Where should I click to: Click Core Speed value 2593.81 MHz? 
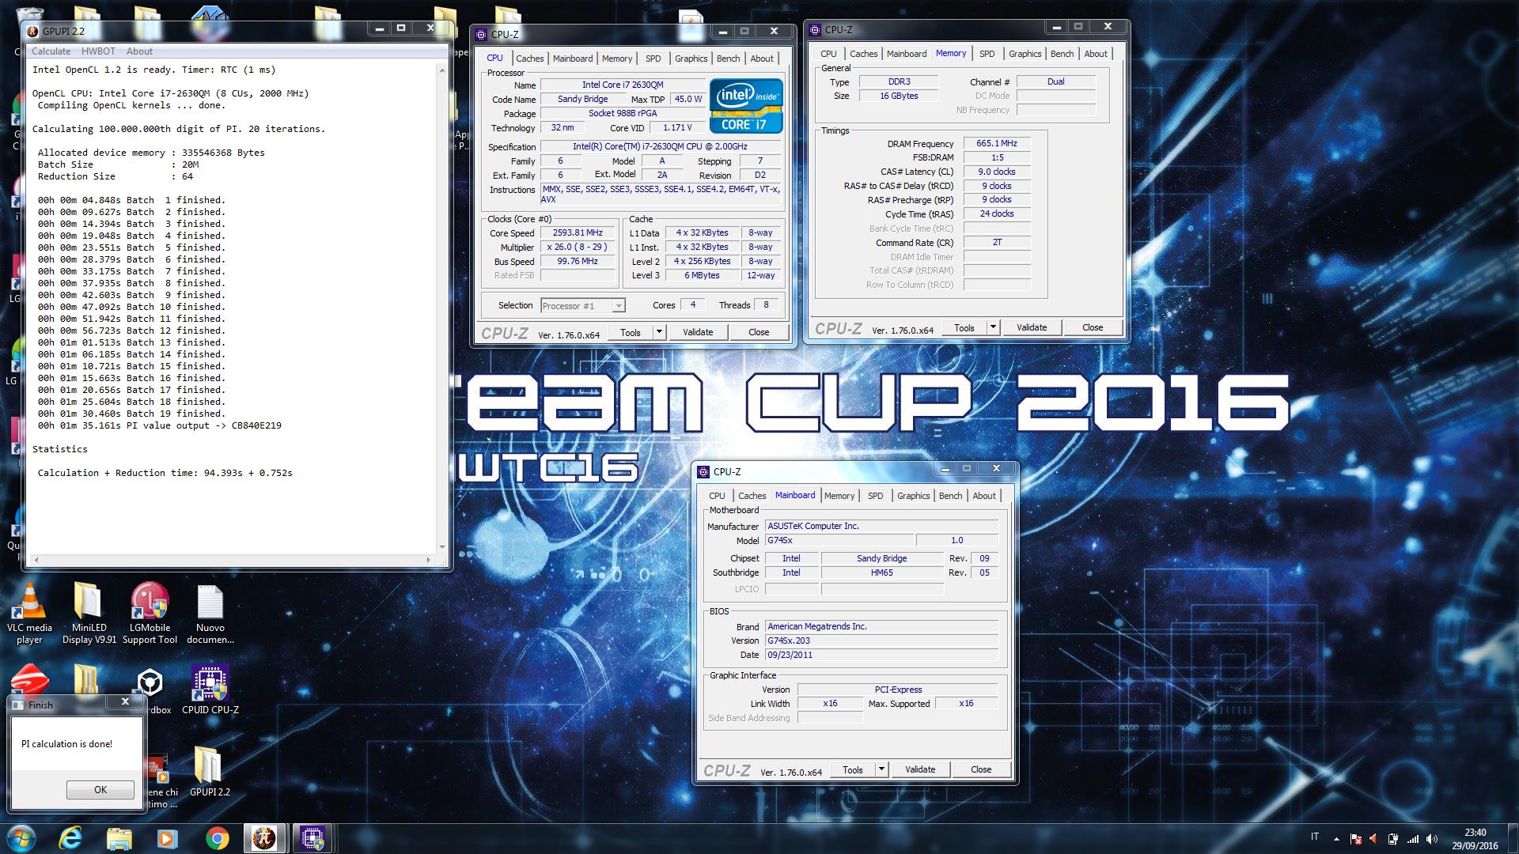pos(578,233)
